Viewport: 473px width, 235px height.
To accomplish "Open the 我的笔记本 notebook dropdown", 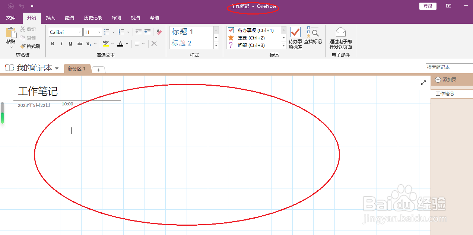I will [57, 68].
